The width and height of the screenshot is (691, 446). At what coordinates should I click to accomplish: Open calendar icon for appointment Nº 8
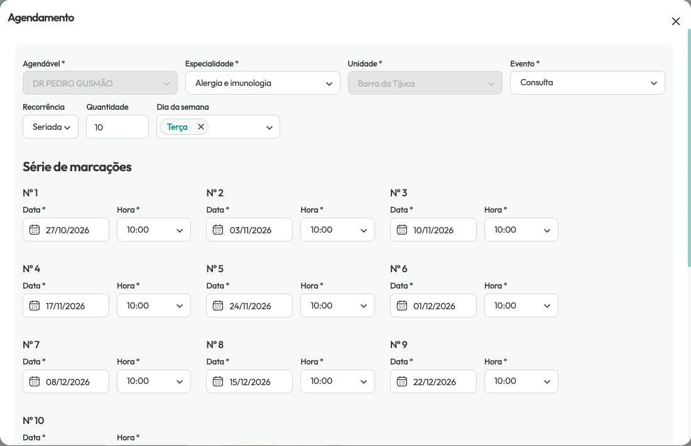point(218,381)
